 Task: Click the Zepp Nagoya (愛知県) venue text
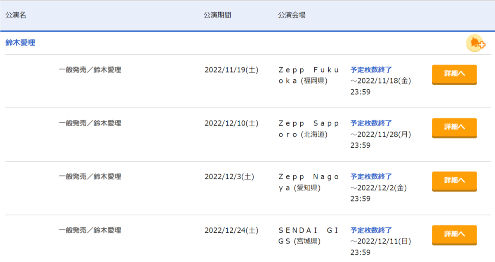(309, 182)
